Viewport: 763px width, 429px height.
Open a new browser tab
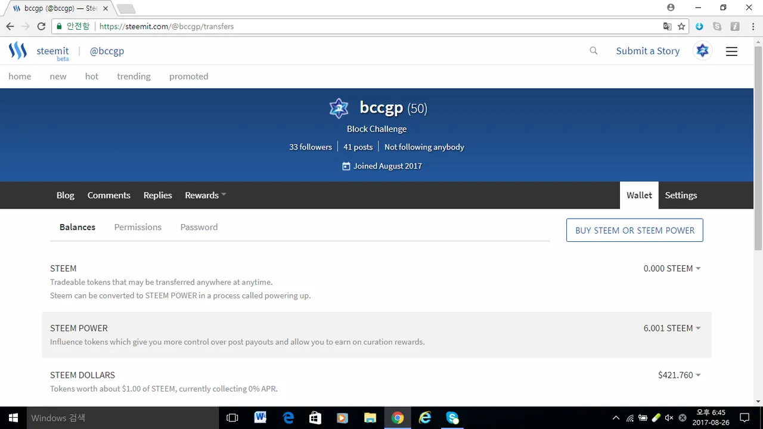coord(126,8)
